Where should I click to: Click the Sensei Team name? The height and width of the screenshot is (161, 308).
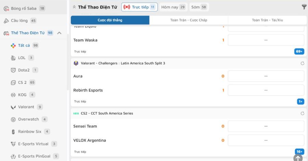pos(85,126)
